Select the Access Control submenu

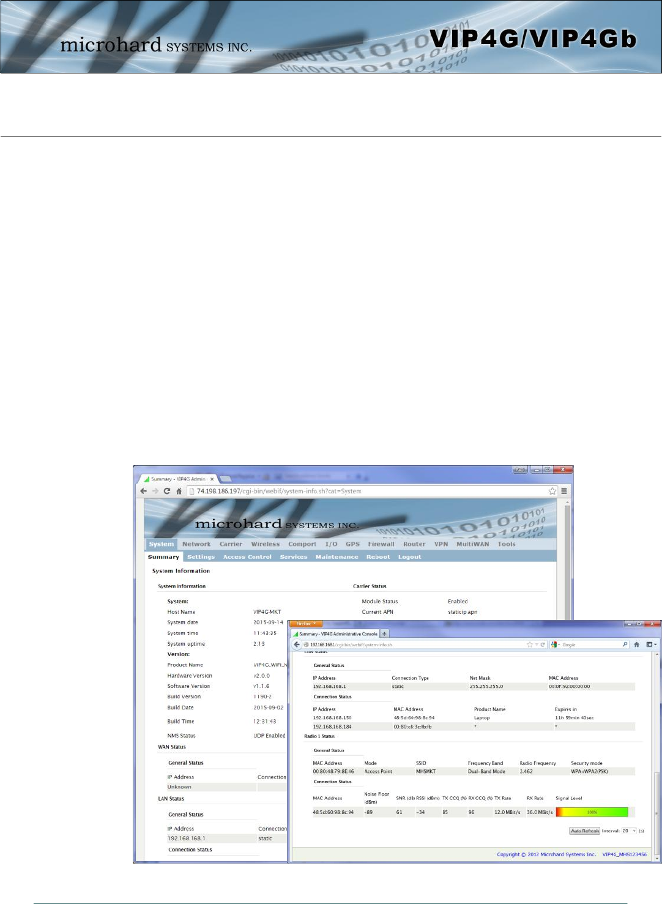247,557
